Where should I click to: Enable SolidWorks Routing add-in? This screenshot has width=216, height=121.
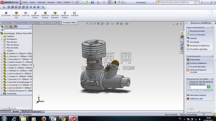pyautogui.click(x=45, y=15)
